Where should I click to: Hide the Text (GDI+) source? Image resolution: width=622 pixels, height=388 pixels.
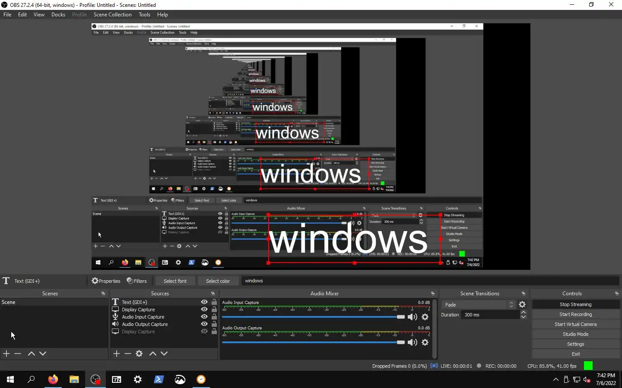204,302
